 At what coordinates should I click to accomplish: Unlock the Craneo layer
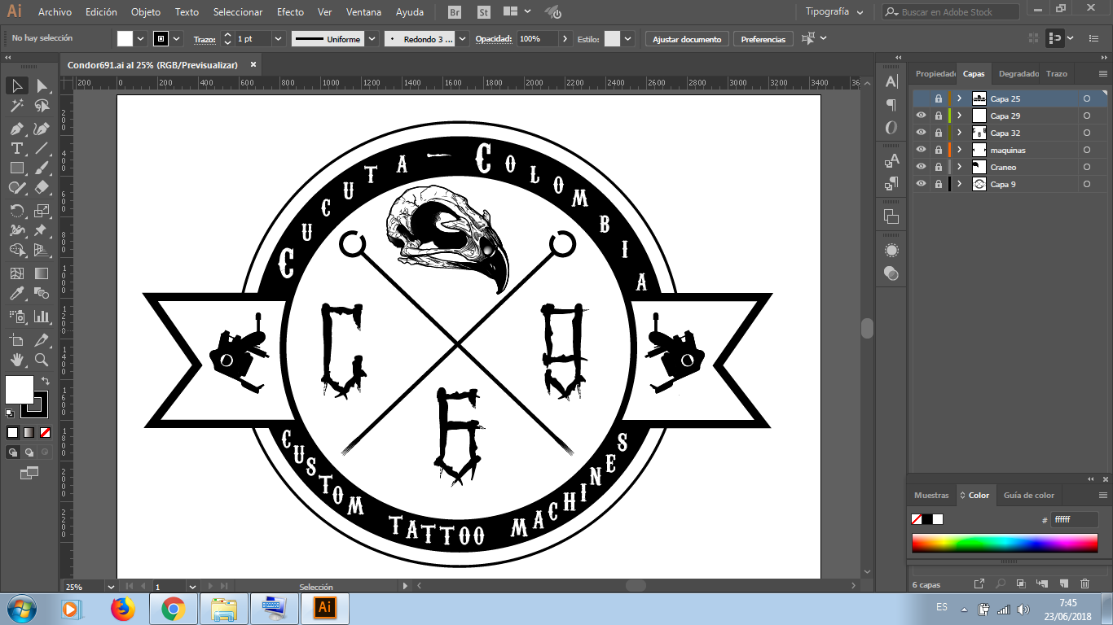pyautogui.click(x=938, y=167)
